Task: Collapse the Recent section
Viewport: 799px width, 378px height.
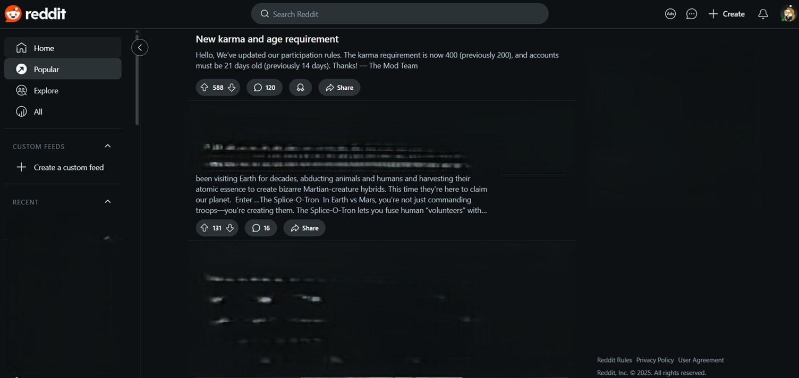Action: pos(108,202)
